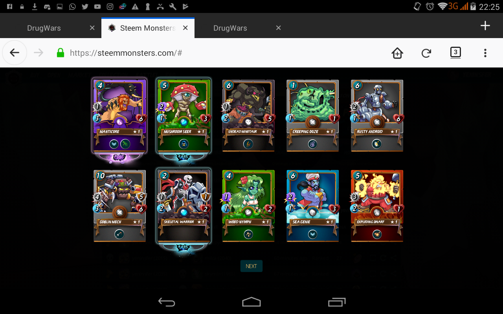
Task: Select the Rusty Android card artwork
Action: (377, 103)
